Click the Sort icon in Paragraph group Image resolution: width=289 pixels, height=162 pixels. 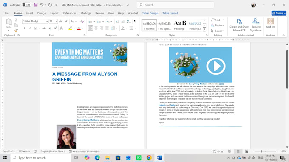129,21
